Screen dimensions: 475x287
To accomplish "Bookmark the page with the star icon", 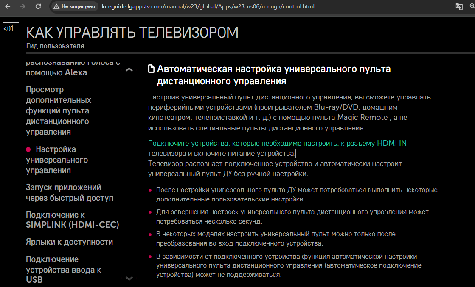I will (472, 7).
